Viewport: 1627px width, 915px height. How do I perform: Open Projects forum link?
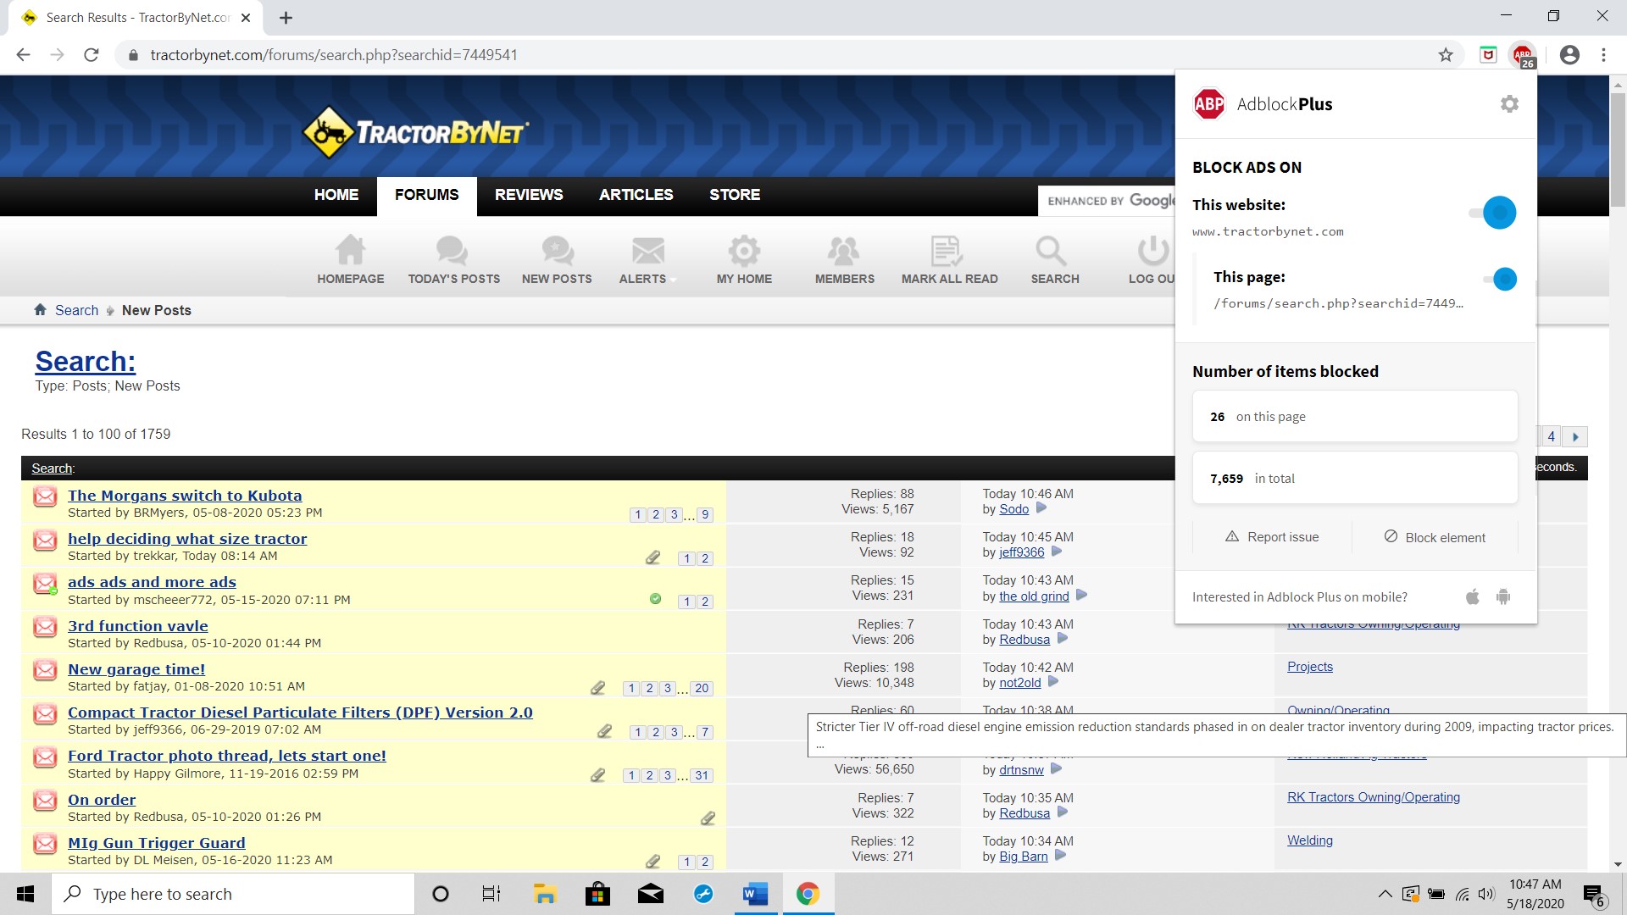click(x=1309, y=667)
